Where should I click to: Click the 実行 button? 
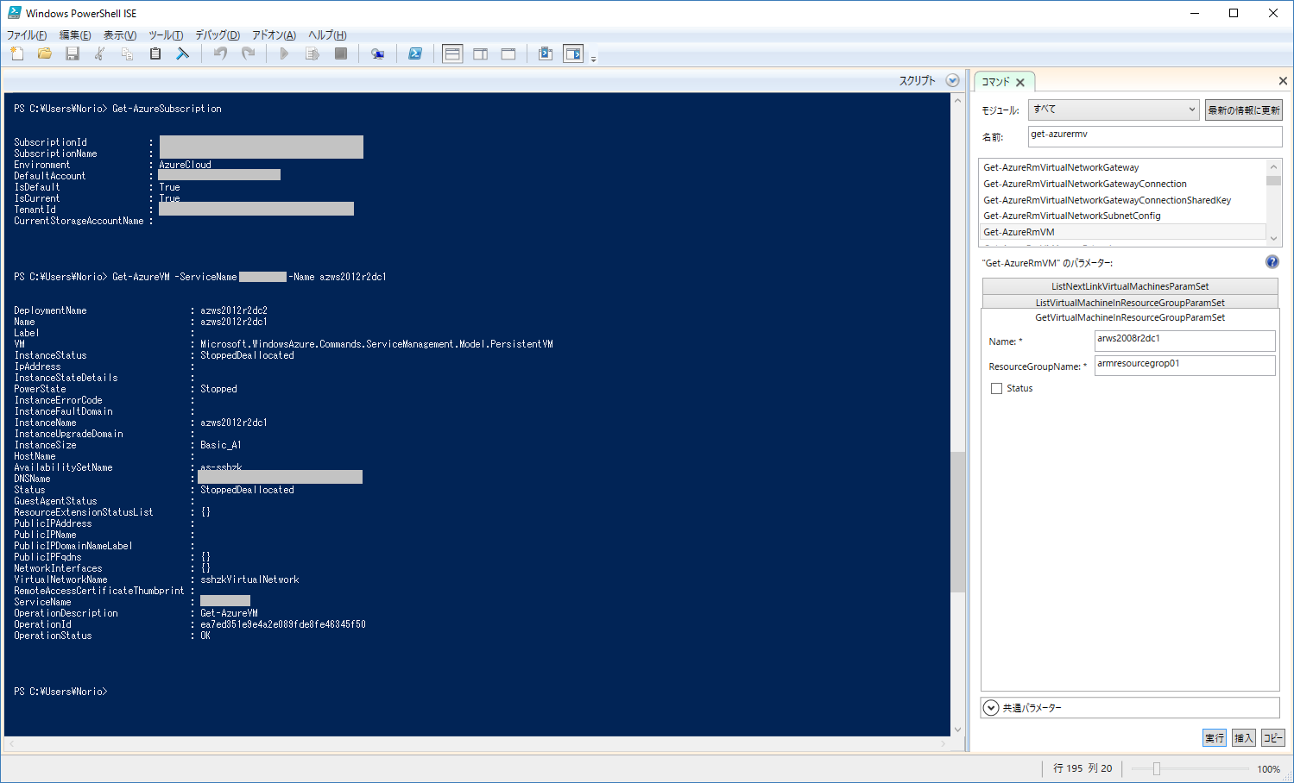1215,738
